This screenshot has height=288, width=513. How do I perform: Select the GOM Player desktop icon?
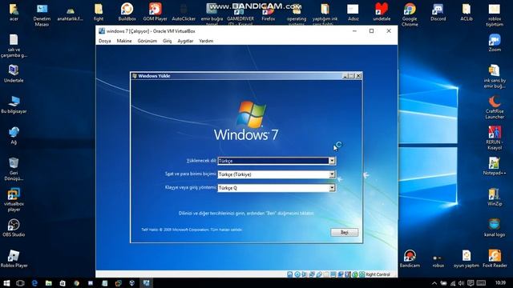(155, 12)
